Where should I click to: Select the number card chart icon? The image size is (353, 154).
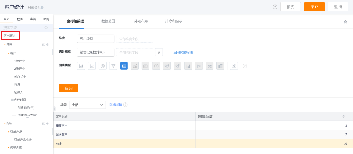point(145,66)
